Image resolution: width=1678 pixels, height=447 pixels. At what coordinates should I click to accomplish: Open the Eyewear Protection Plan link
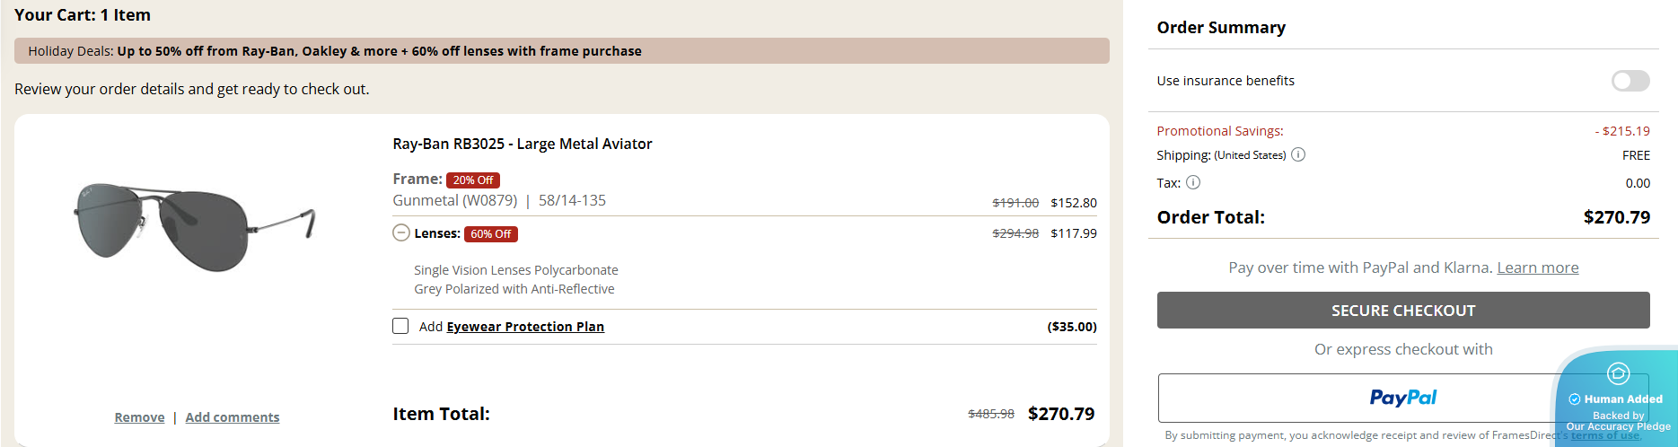point(525,327)
